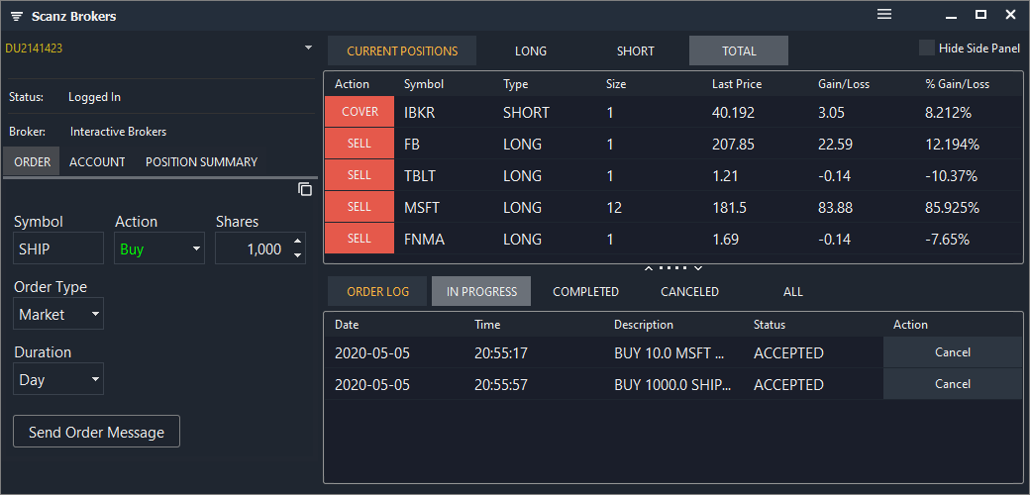
Task: Open the hamburger menu in title bar
Action: coord(884,15)
